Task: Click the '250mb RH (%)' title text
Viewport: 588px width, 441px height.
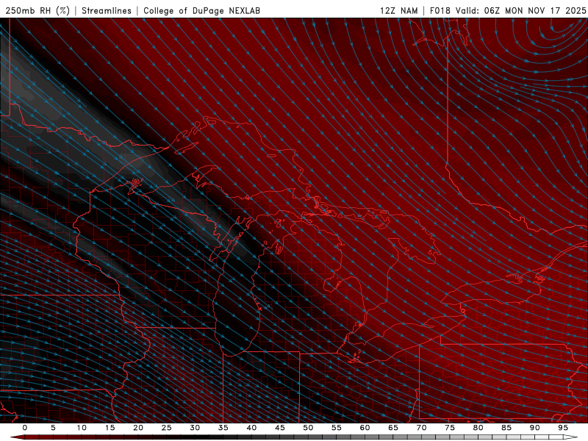Action: coord(37,10)
